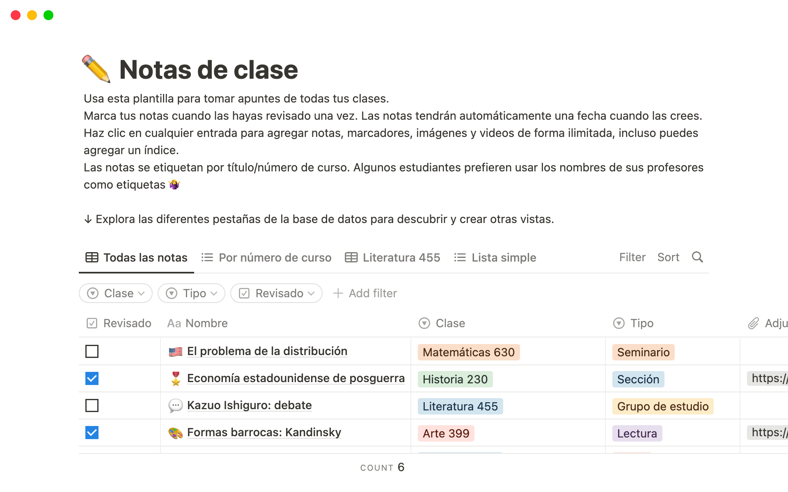The width and height of the screenshot is (788, 492).
Task: Switch to the Por número de curso tab
Action: tap(275, 257)
